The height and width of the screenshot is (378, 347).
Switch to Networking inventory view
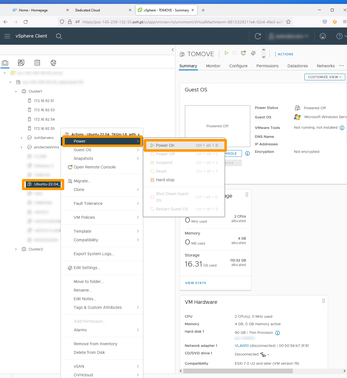point(53,63)
